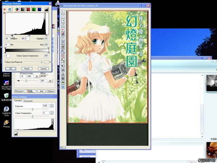Open the Winamp desktop icon
Screen dimensions: 217x163
(6, 124)
